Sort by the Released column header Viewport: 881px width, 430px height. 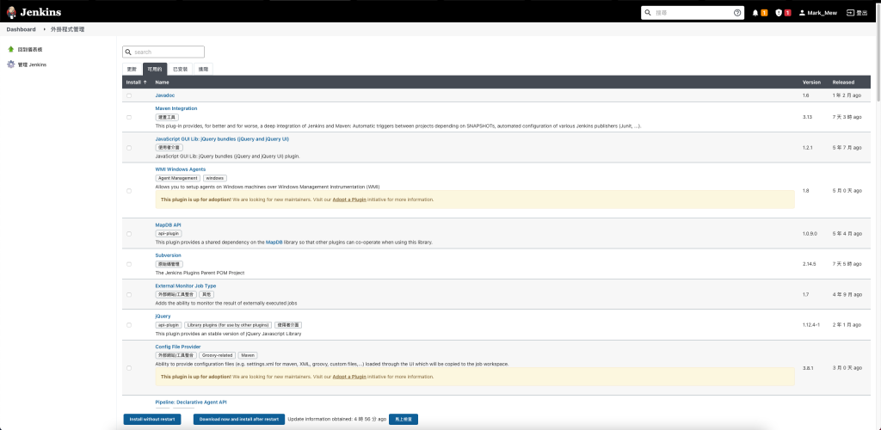click(843, 82)
